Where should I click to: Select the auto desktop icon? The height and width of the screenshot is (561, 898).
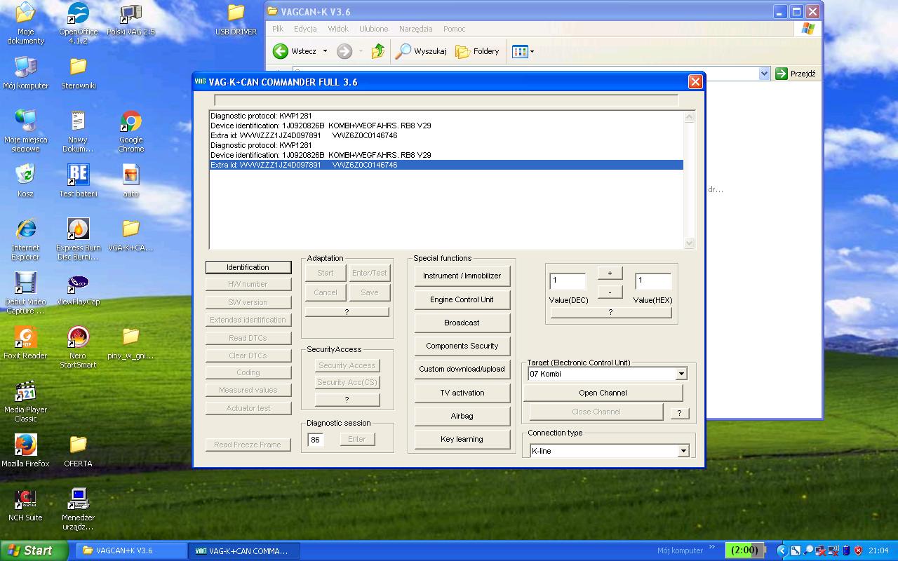(130, 181)
